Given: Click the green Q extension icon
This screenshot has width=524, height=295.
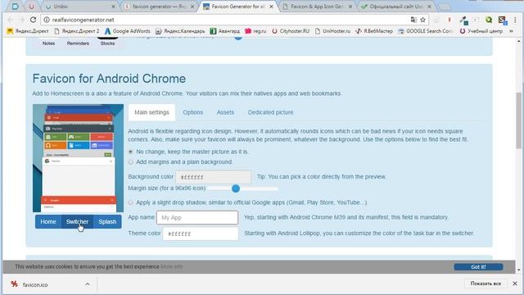Looking at the screenshot, I should (x=489, y=20).
